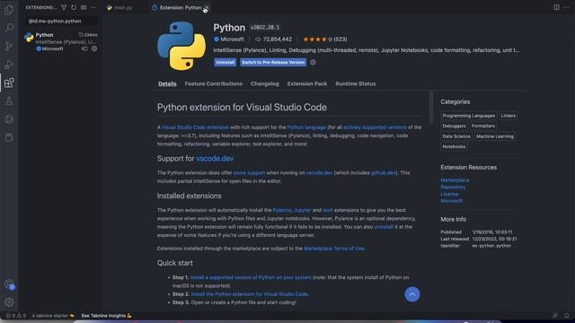The height and width of the screenshot is (323, 575).
Task: Open the Testing flask view
Action: pos(9,101)
